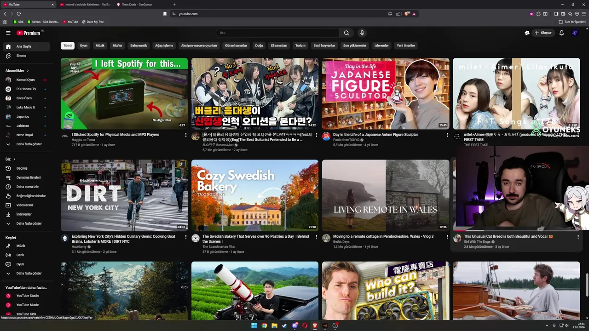Open options menu for Unusual Cat Breed video

578,237
